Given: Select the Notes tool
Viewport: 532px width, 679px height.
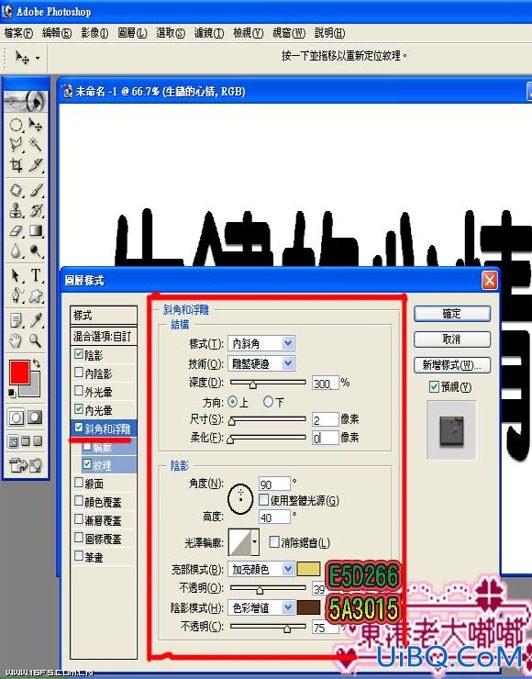Looking at the screenshot, I should click(16, 321).
